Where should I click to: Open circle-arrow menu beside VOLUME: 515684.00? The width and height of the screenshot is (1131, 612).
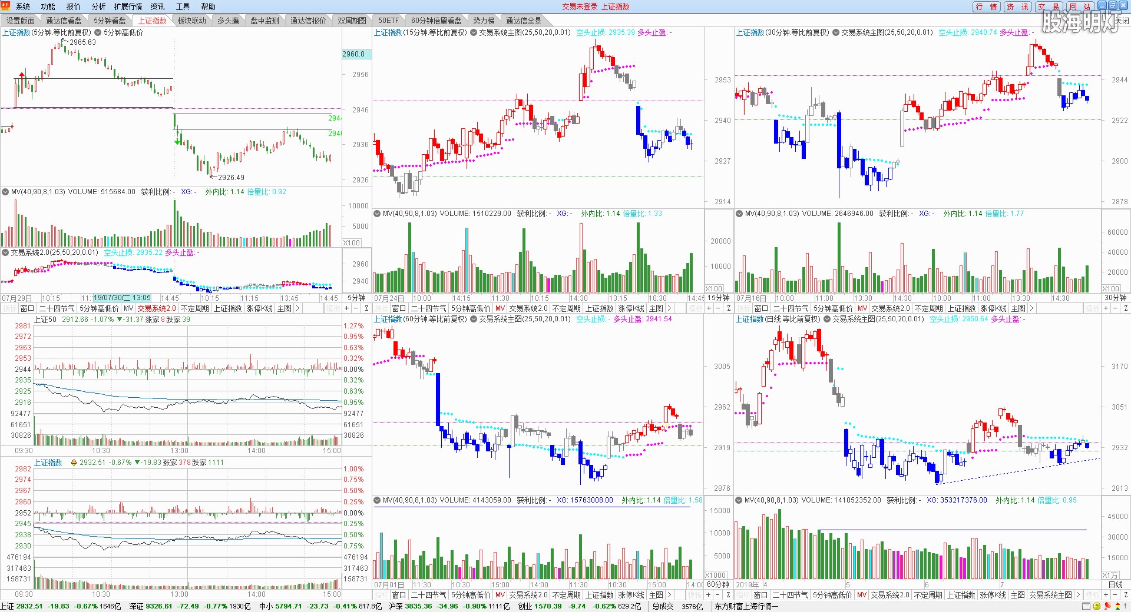5,192
